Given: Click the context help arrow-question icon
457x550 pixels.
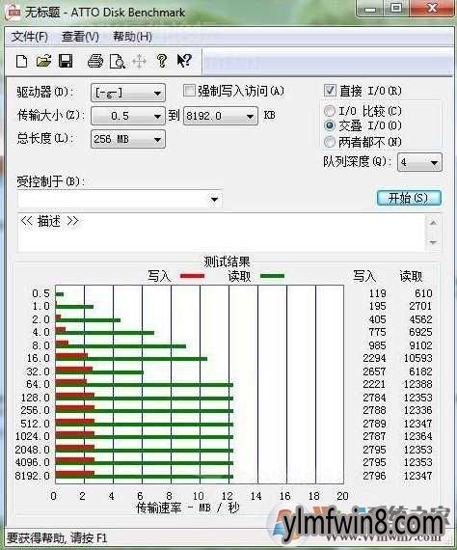Looking at the screenshot, I should click(184, 61).
